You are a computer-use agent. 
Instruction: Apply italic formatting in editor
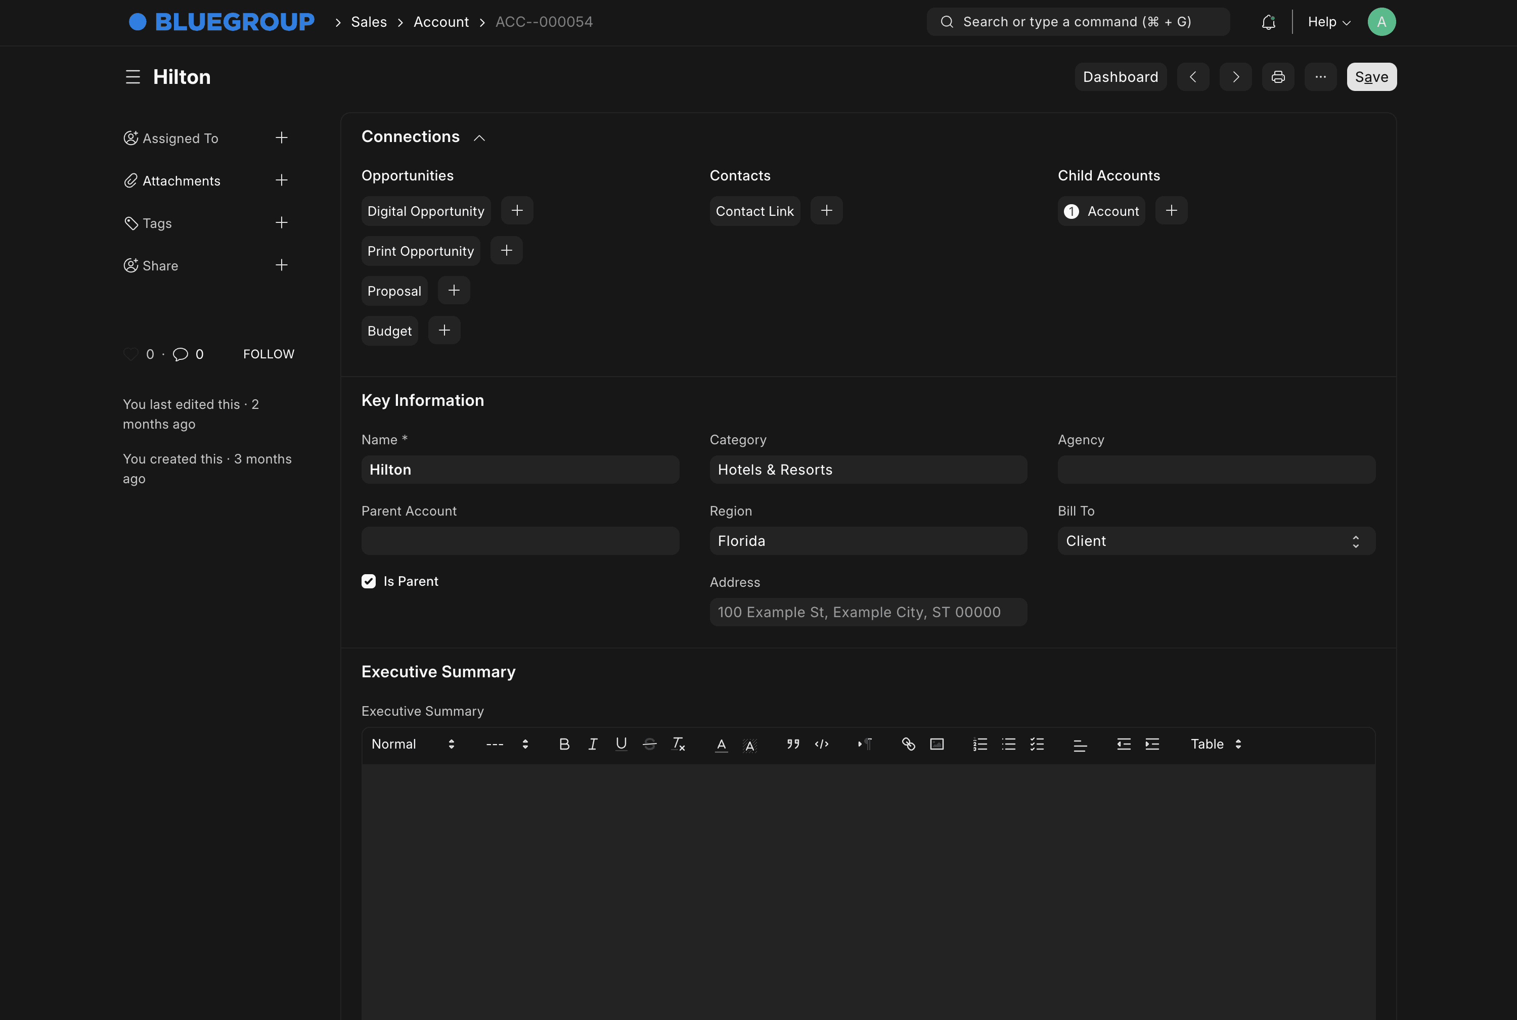point(593,744)
